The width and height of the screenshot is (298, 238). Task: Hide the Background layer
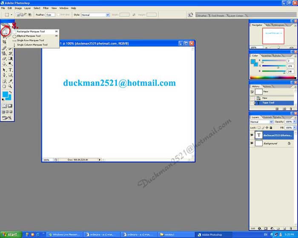pyautogui.click(x=252, y=143)
